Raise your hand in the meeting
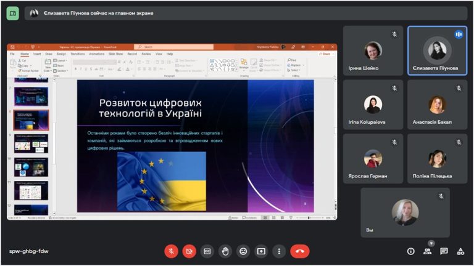The image size is (474, 266). (x=225, y=251)
